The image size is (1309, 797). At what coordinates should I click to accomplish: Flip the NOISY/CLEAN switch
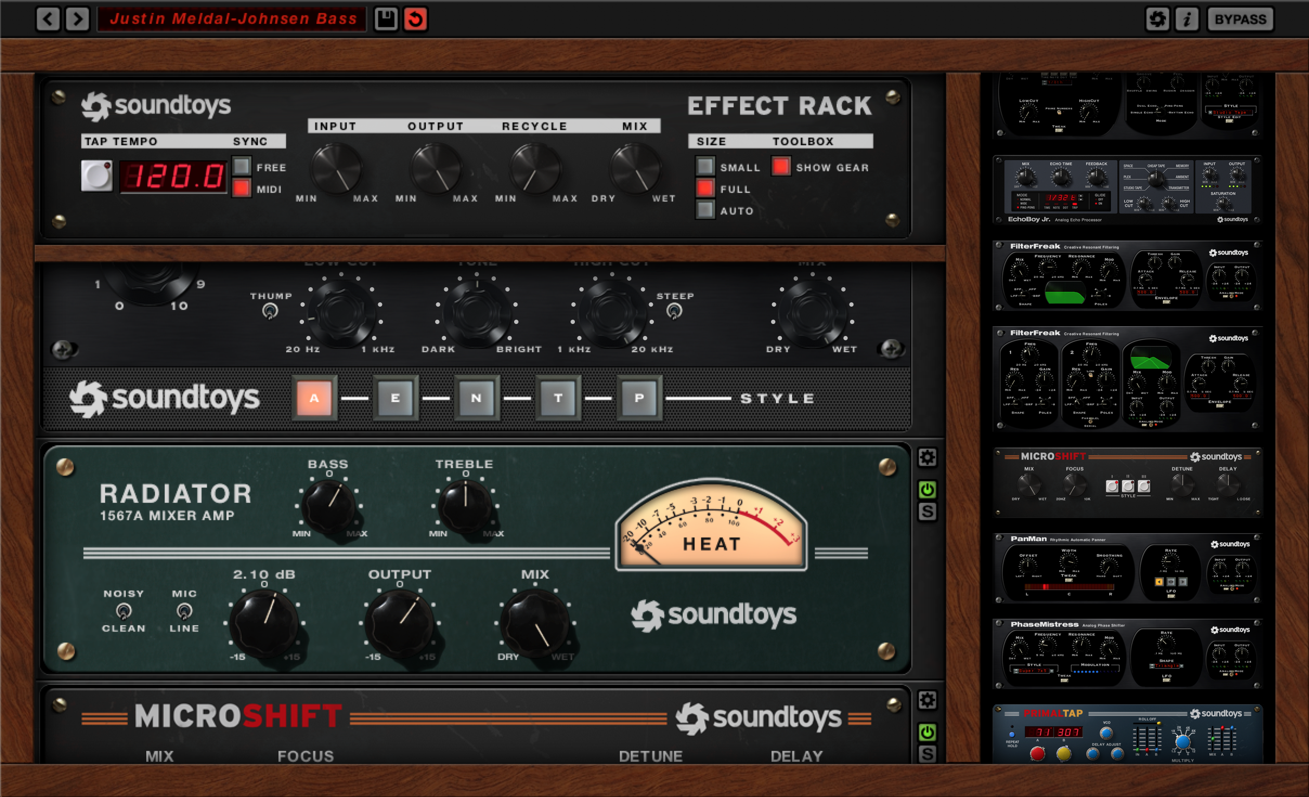(x=124, y=611)
